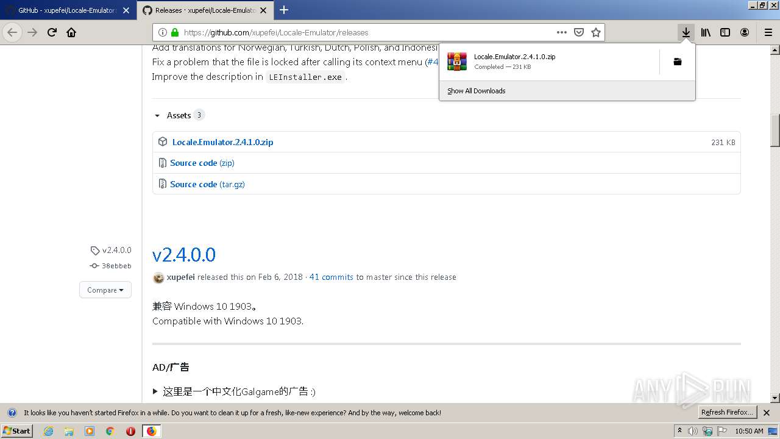This screenshot has width=780, height=439.
Task: Click the Pocket save icon
Action: tap(579, 32)
